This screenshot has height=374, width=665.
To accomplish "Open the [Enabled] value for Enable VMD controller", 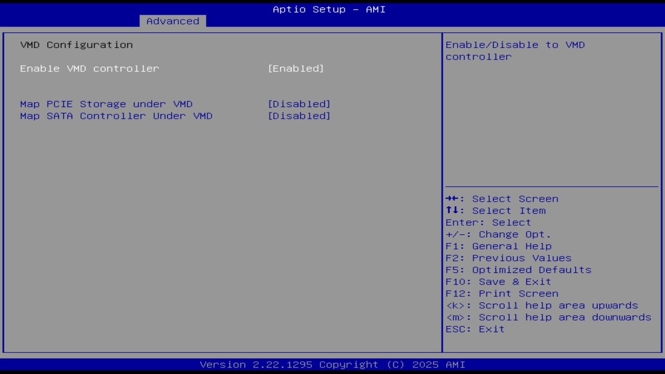I will click(x=296, y=68).
